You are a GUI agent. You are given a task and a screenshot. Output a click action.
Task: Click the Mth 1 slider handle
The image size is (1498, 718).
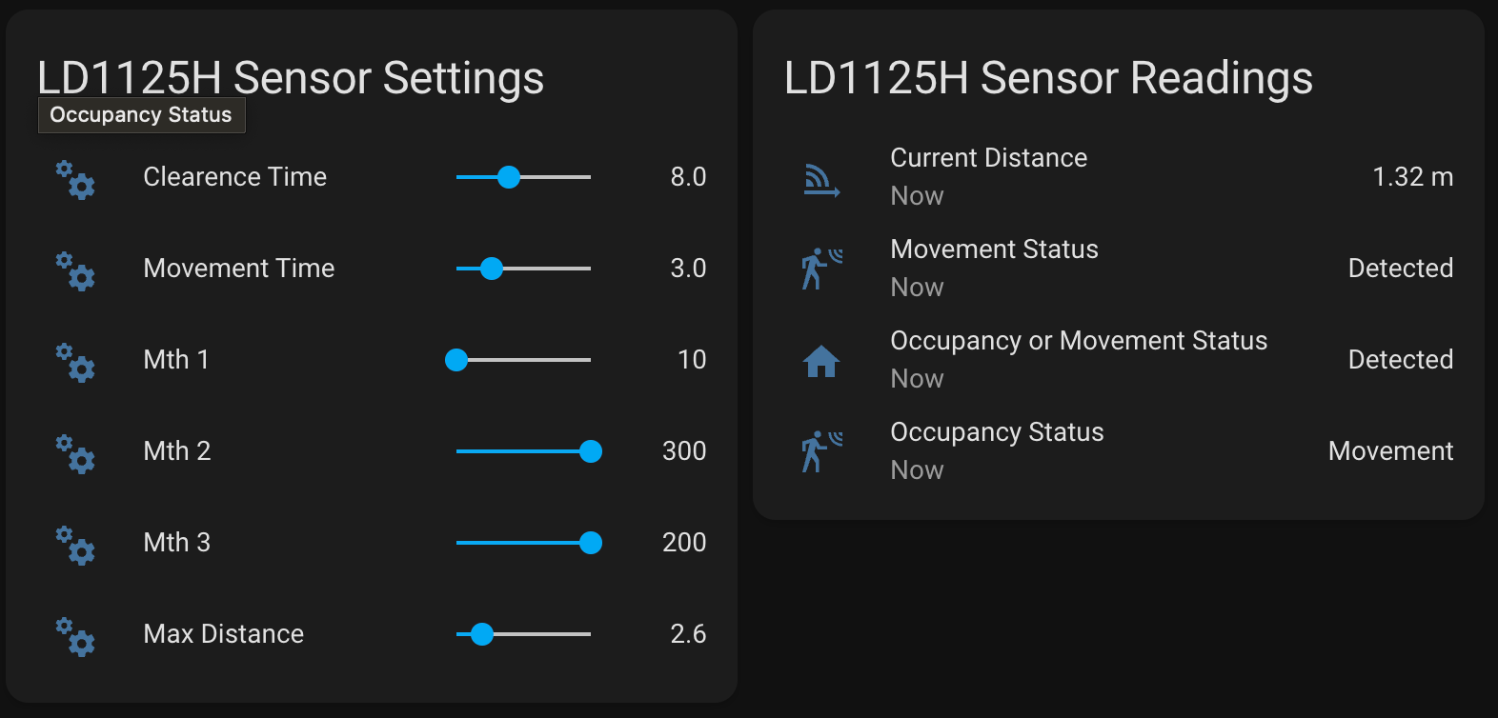point(456,360)
